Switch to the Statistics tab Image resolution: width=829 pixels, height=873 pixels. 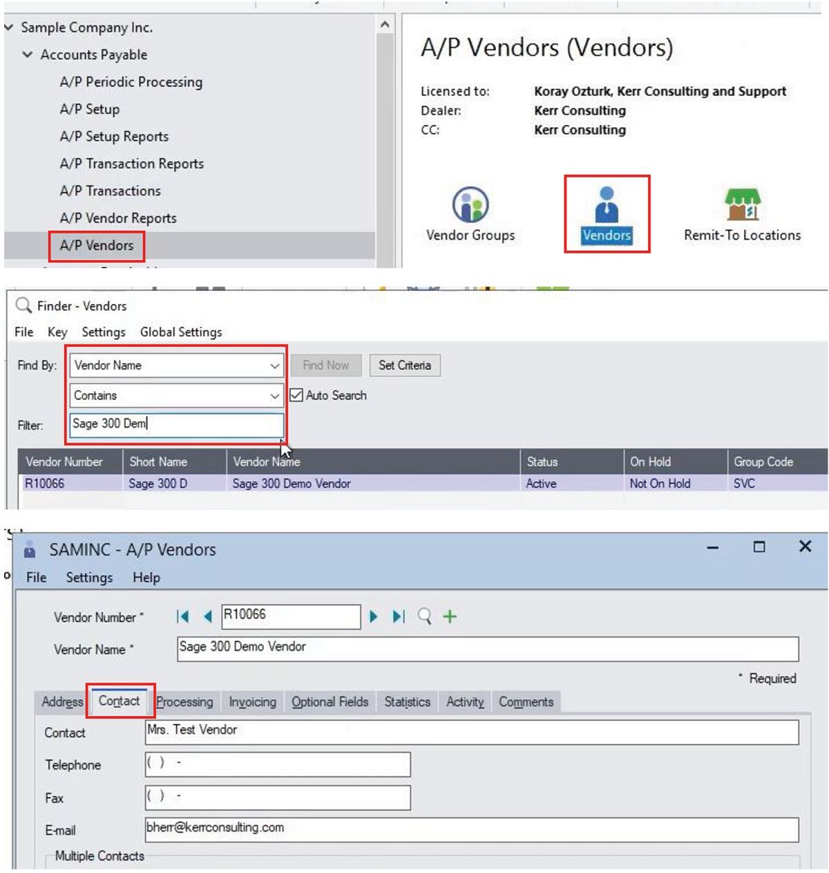[407, 702]
